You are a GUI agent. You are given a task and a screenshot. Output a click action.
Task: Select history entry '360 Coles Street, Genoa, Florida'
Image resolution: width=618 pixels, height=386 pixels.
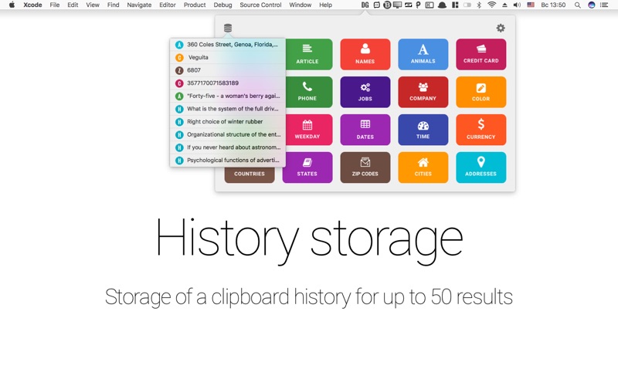[x=228, y=45]
